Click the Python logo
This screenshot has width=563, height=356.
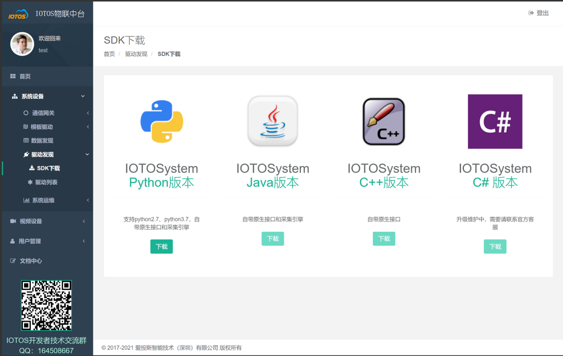(162, 121)
